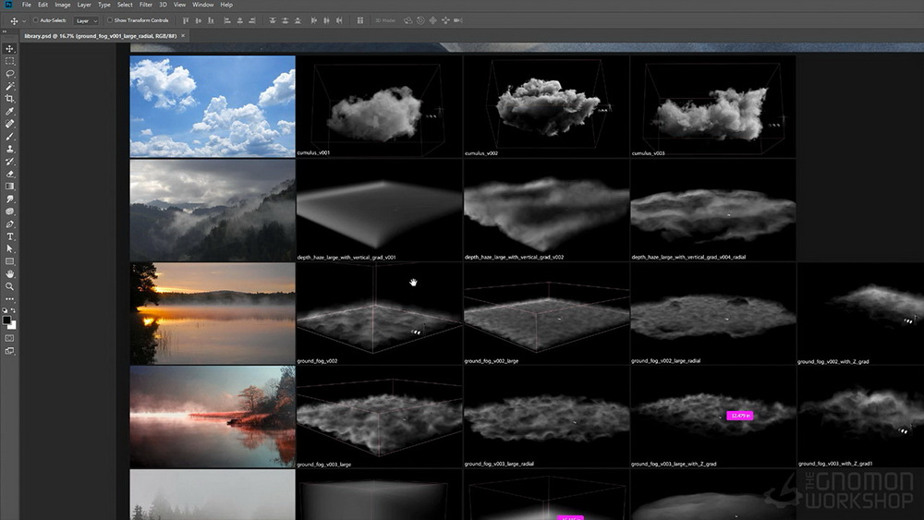This screenshot has width=924, height=520.
Task: Select the Rectangle shape tool
Action: click(x=10, y=261)
